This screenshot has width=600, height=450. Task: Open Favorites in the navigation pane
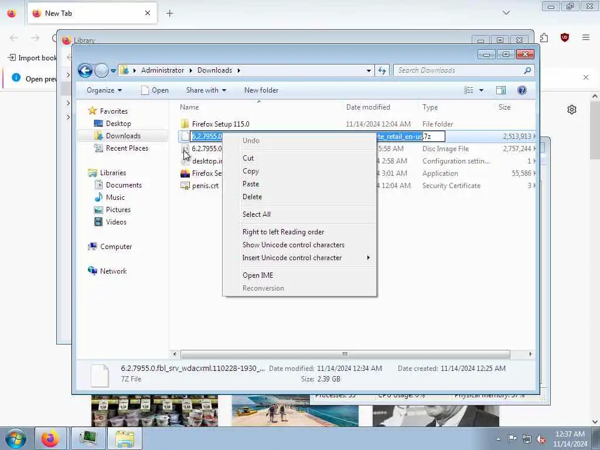114,111
